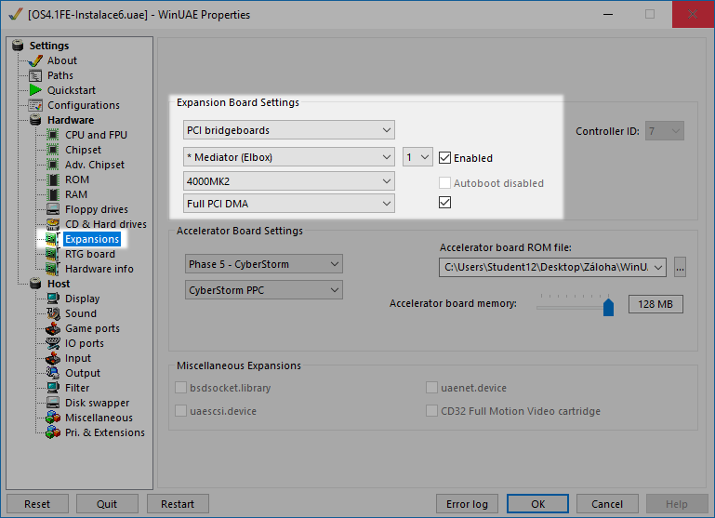Toggle the Enabled checkbox for Mediator board
715x518 pixels.
pos(445,158)
